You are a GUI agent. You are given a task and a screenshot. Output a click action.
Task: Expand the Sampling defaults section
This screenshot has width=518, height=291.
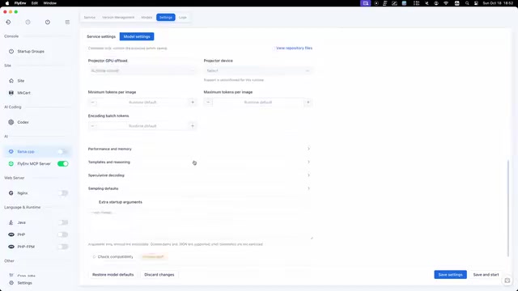pyautogui.click(x=199, y=188)
